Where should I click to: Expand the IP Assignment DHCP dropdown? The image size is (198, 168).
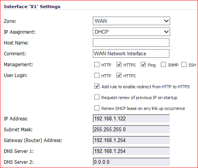131,32
